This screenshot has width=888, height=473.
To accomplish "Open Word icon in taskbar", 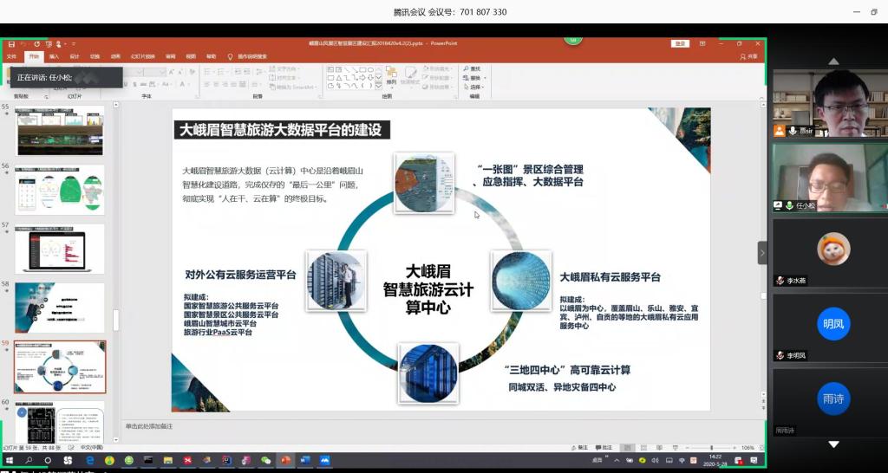I will (x=304, y=460).
